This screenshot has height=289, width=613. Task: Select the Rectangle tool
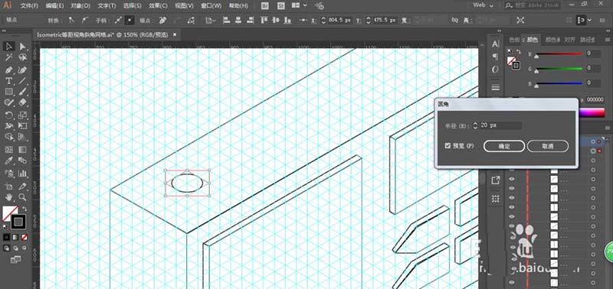coord(8,92)
